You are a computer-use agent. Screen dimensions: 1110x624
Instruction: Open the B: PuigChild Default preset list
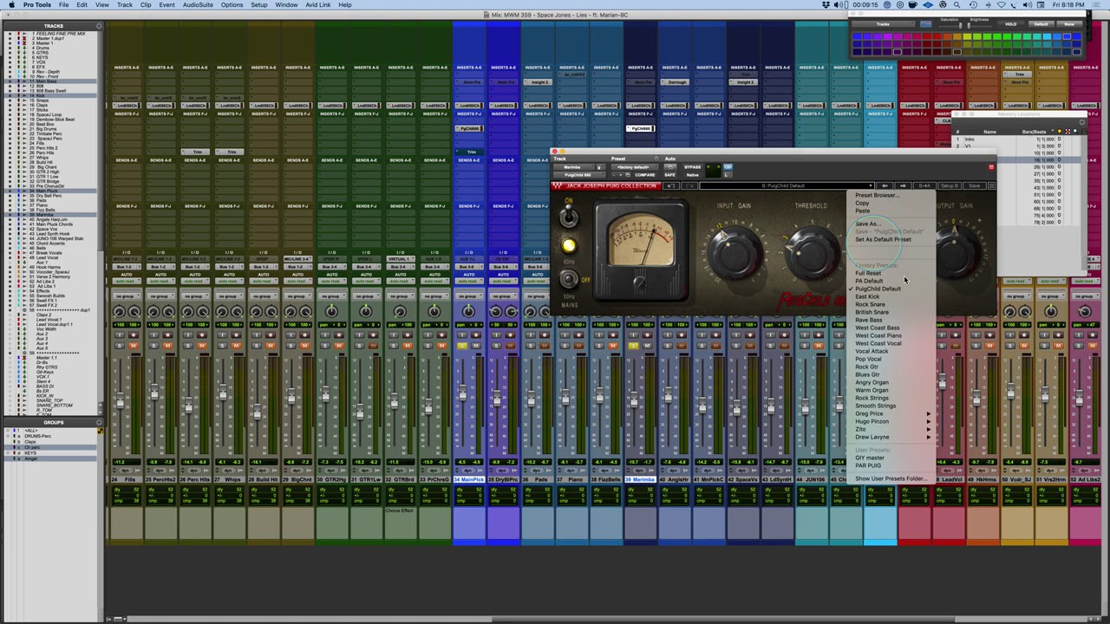tap(787, 185)
